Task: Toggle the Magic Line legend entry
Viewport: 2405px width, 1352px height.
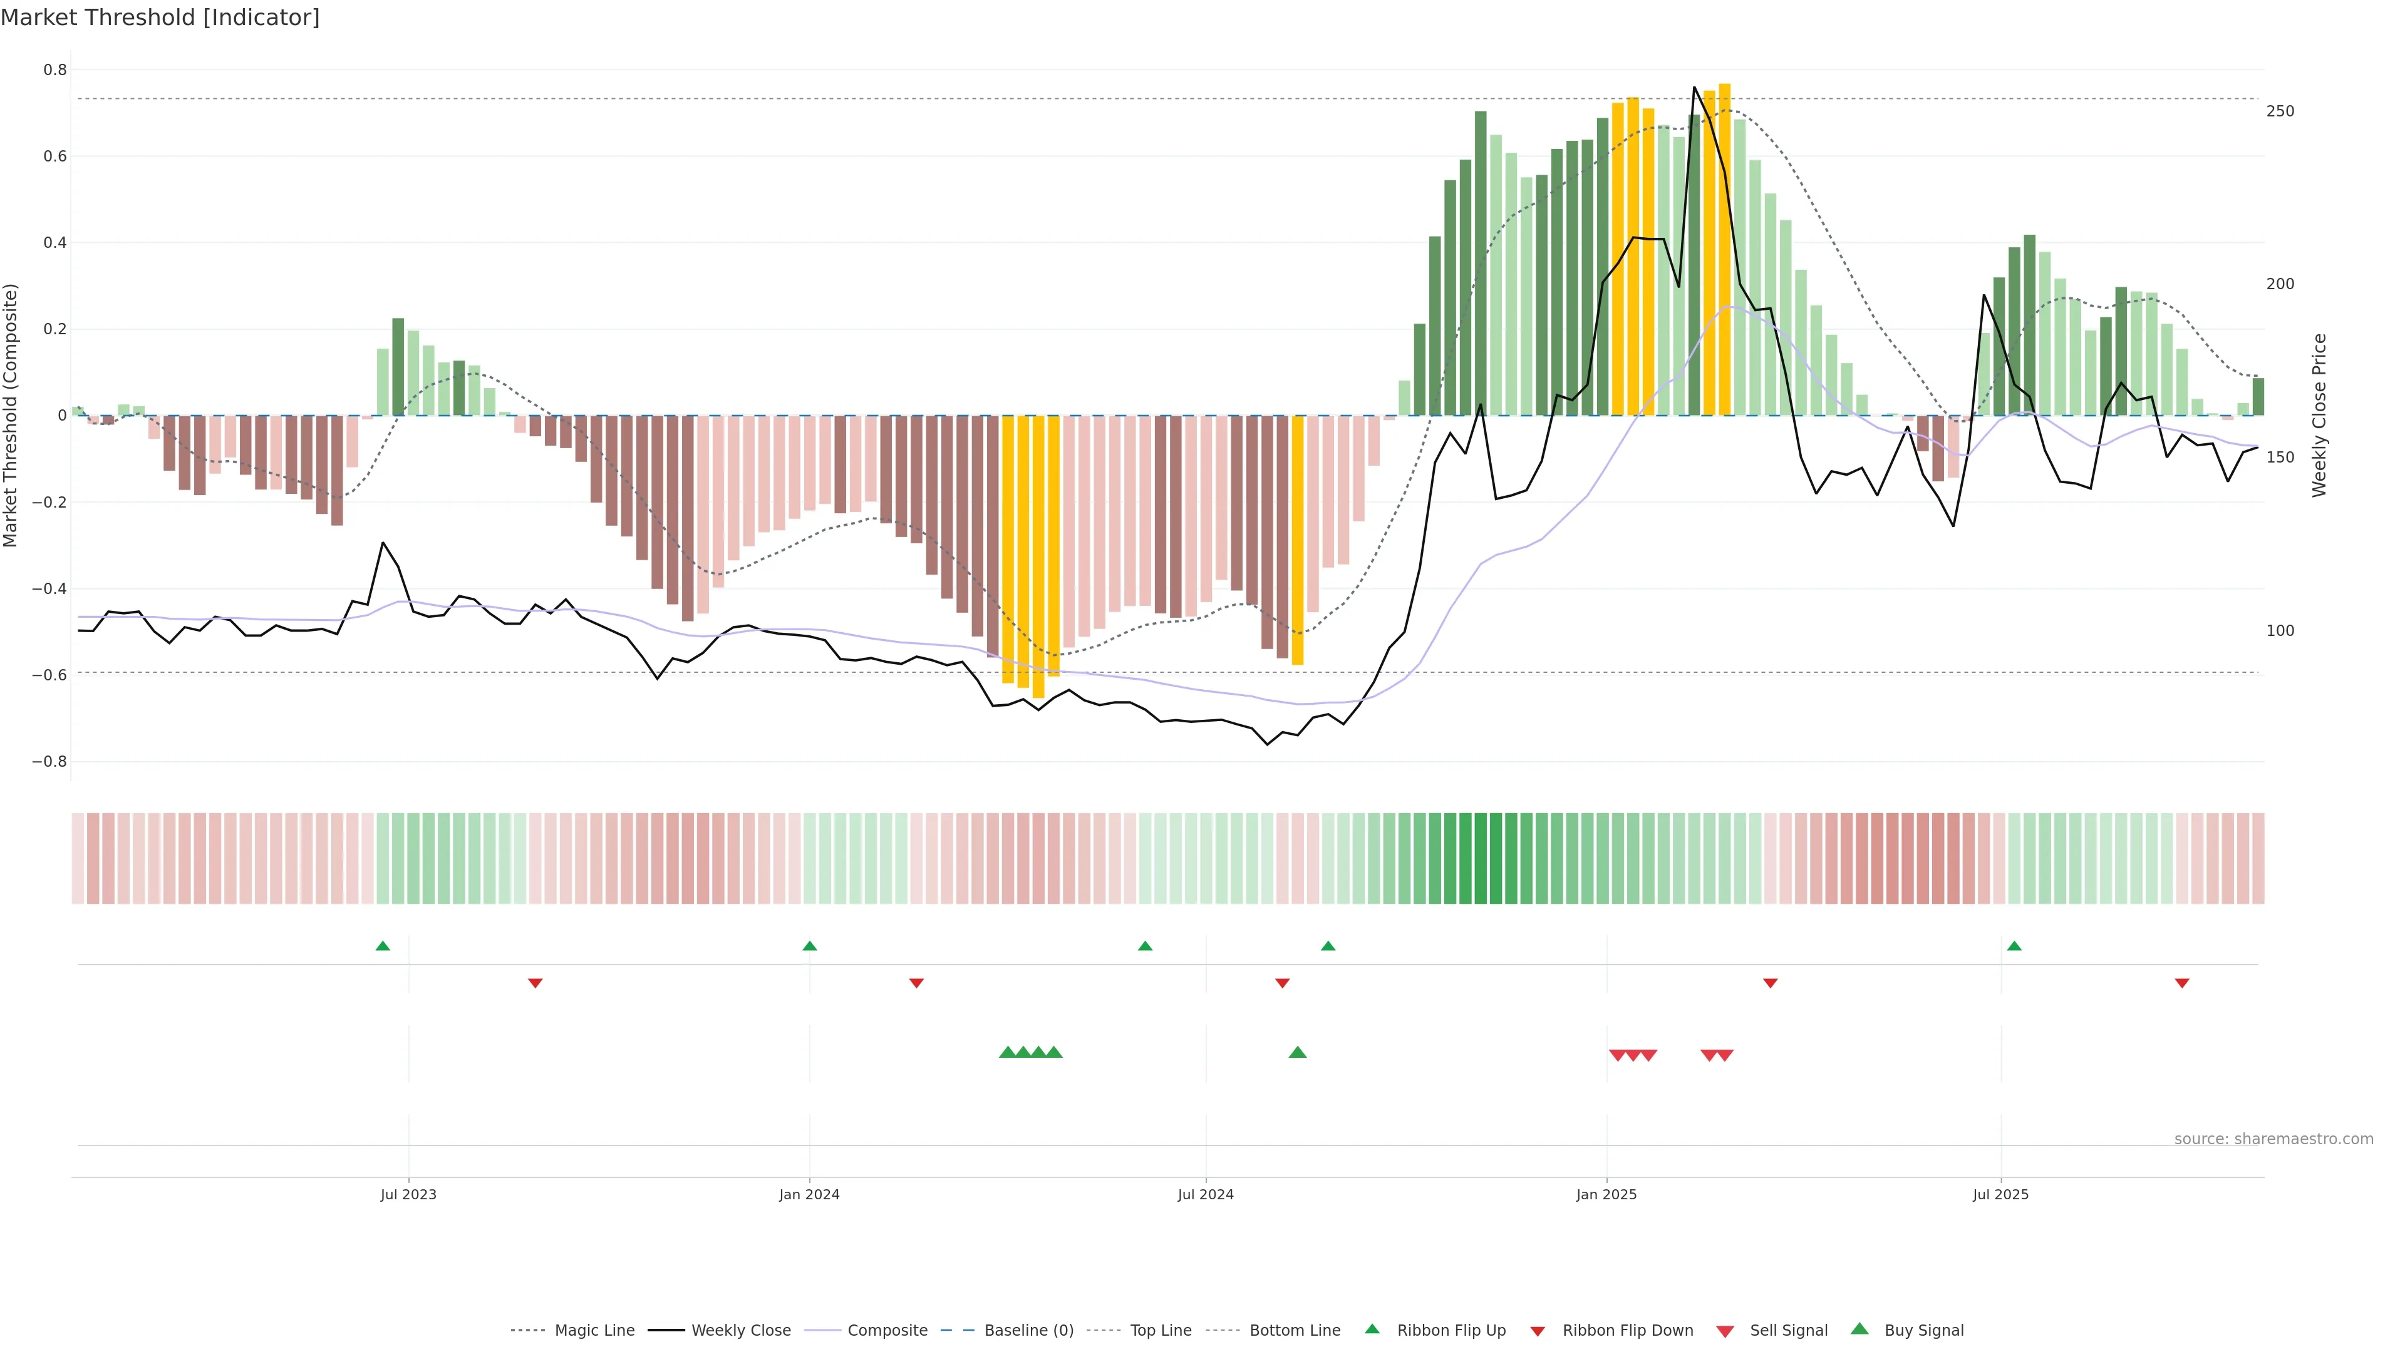Action: (x=594, y=1331)
